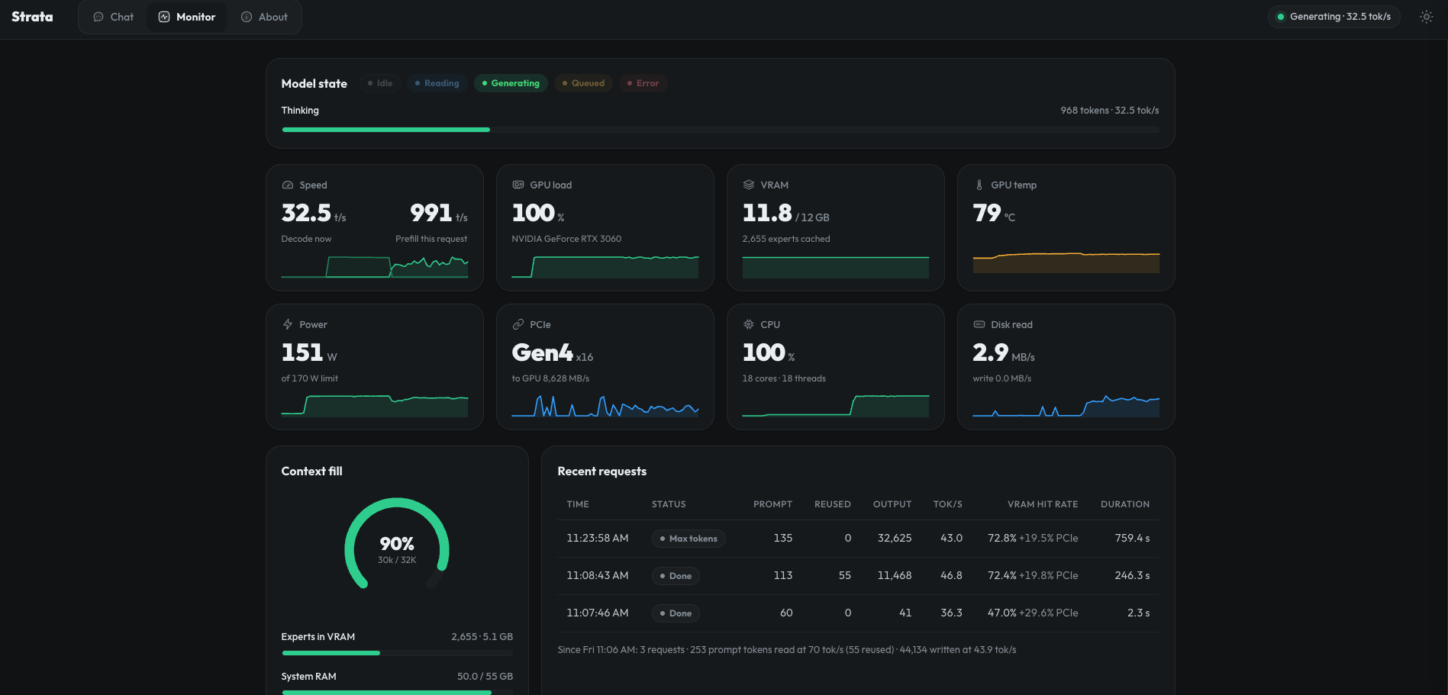The width and height of the screenshot is (1448, 695).
Task: Click the Chat speech bubble icon
Action: pos(98,17)
